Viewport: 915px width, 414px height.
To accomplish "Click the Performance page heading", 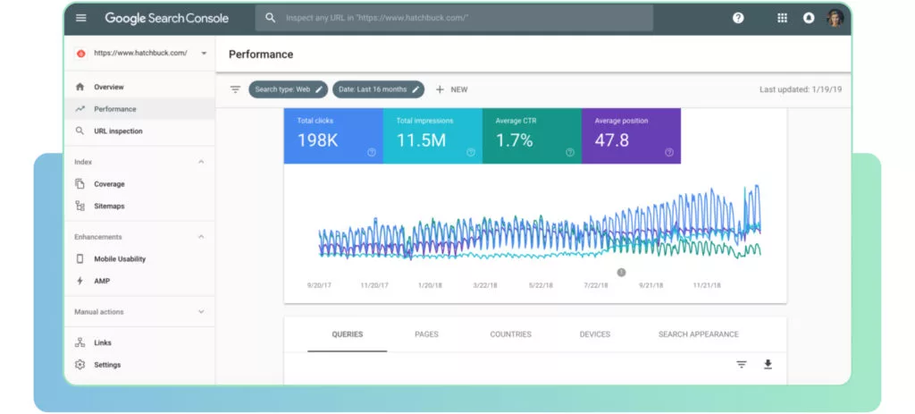I will coord(261,55).
